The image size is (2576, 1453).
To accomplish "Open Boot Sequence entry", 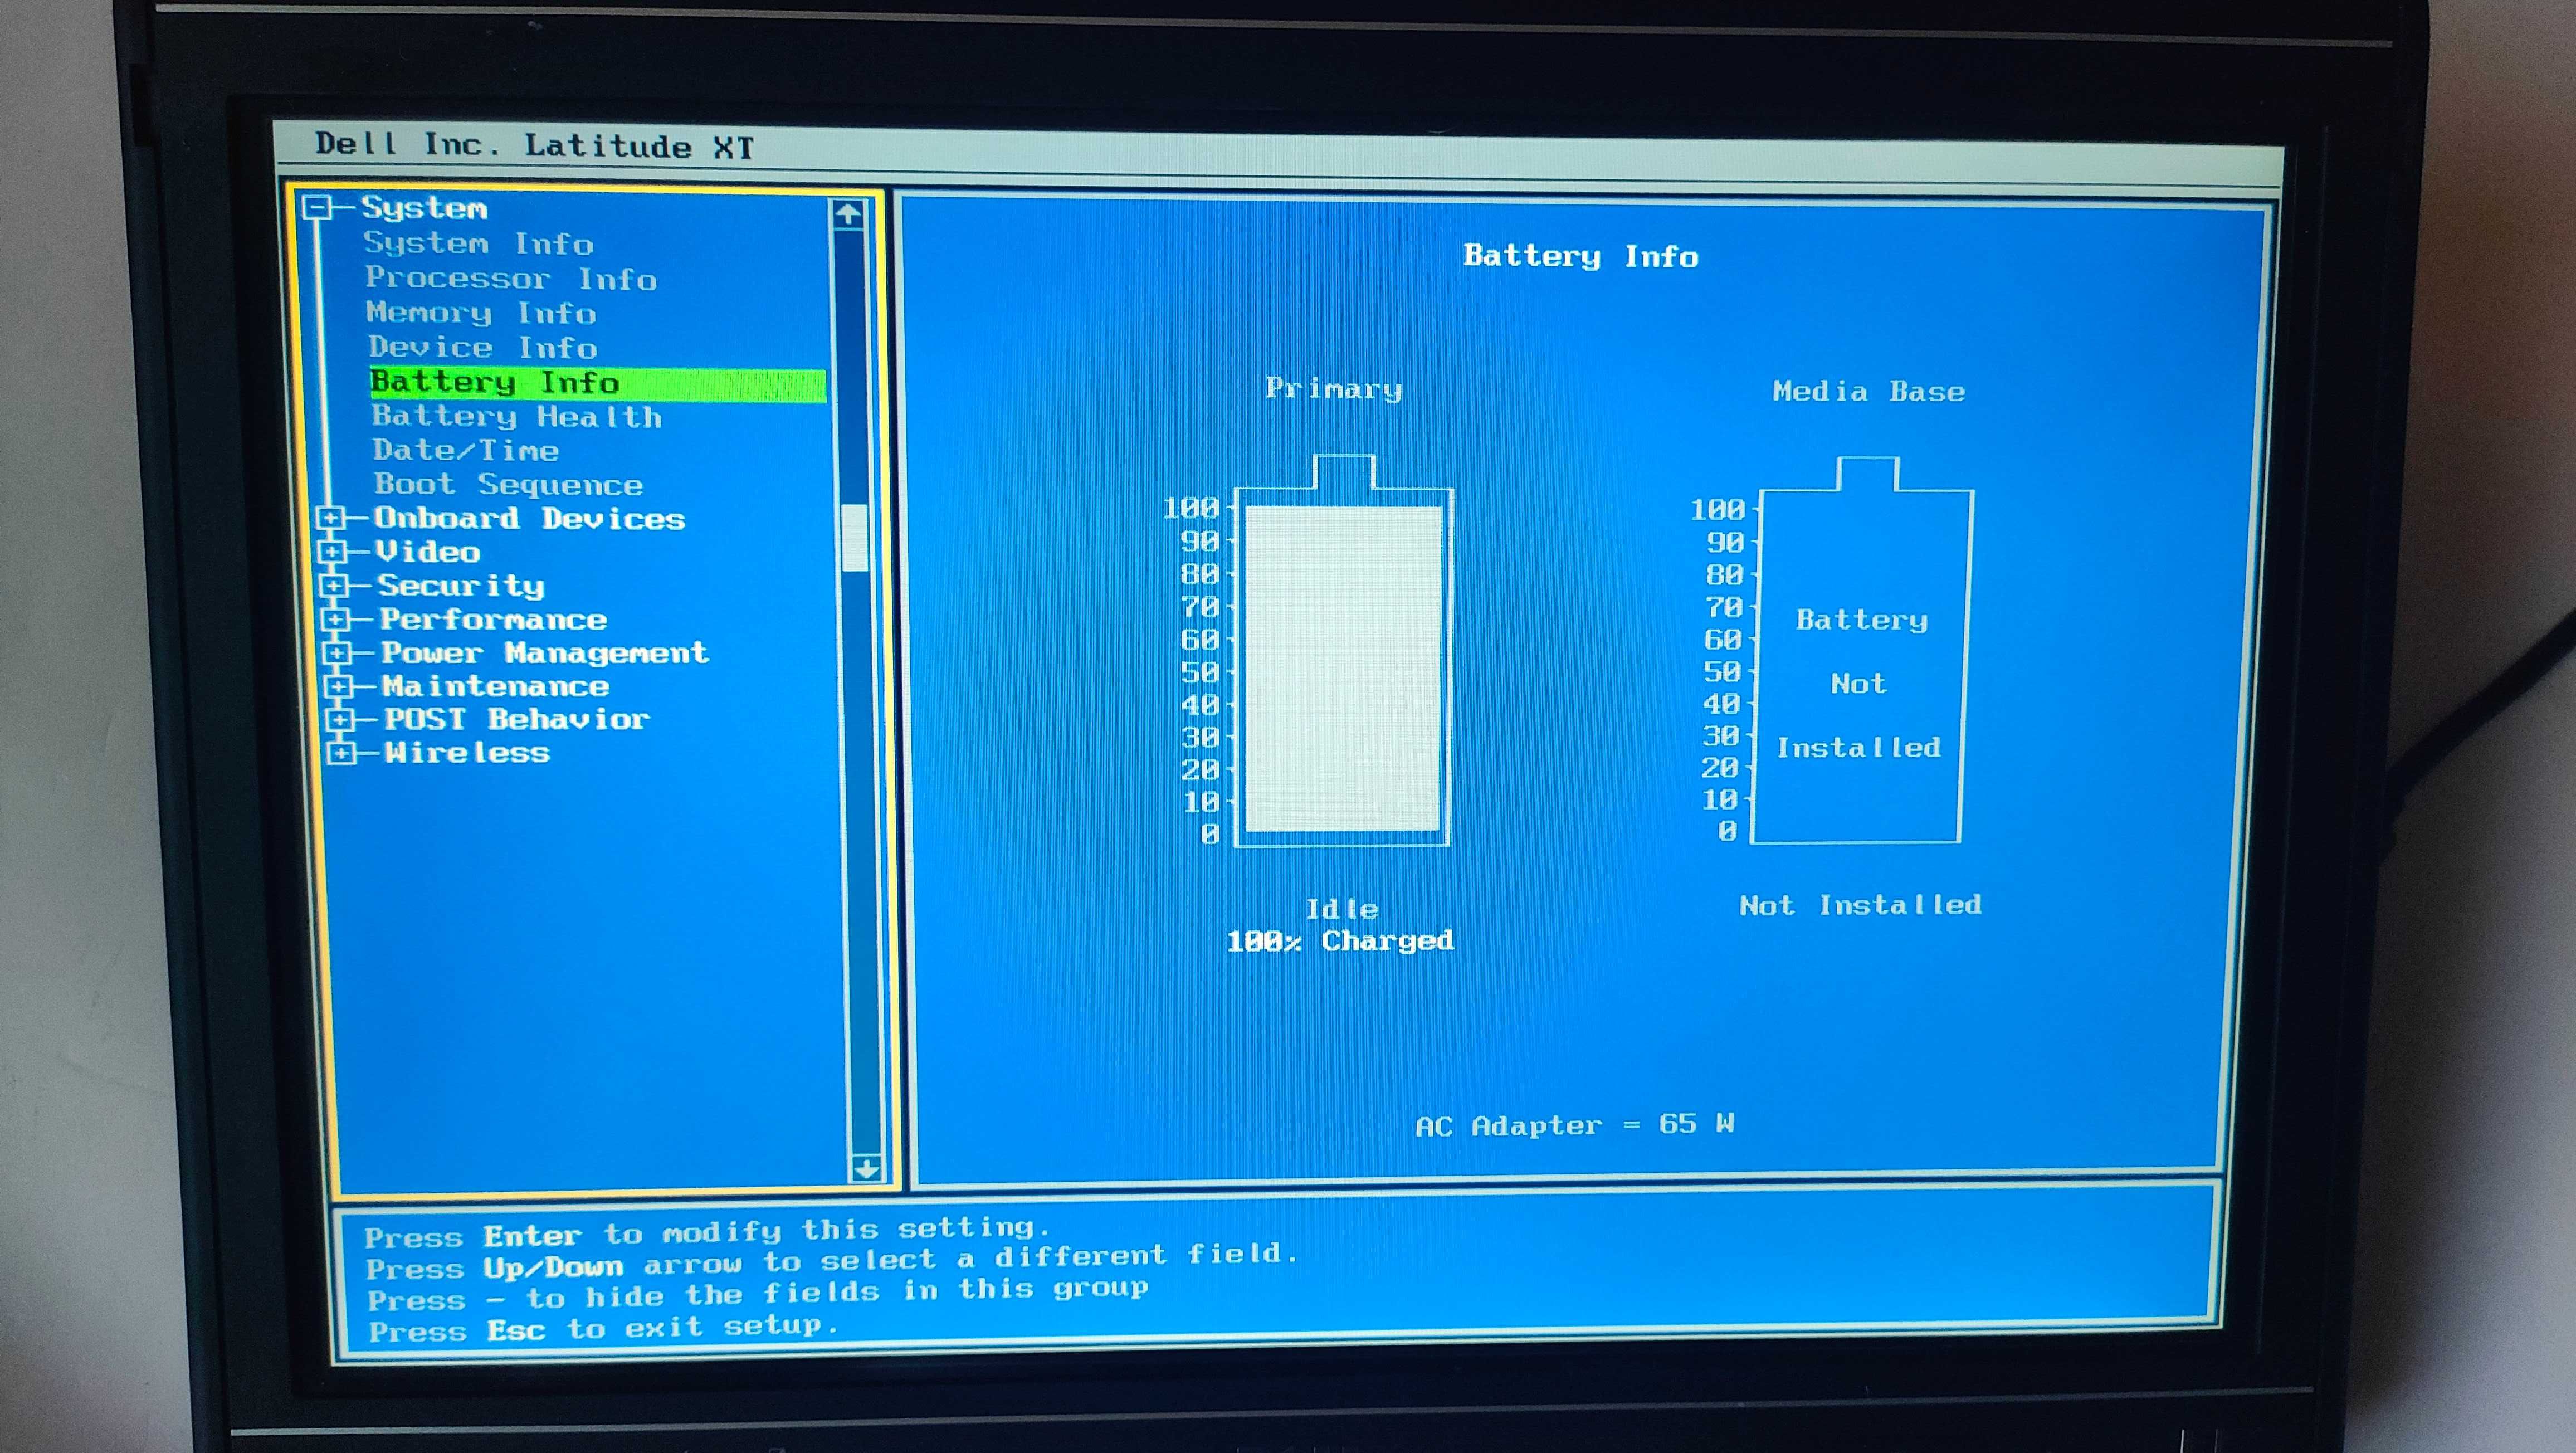I will click(509, 484).
